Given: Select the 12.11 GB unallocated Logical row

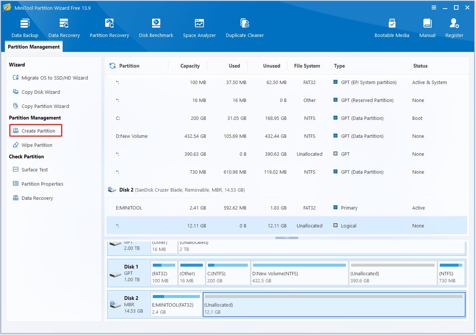Looking at the screenshot, I should point(287,226).
